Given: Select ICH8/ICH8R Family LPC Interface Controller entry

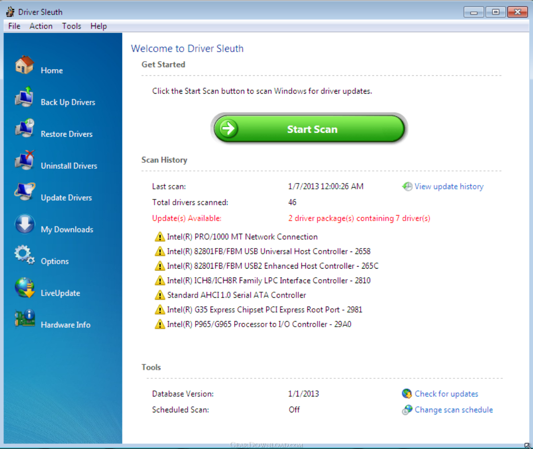Looking at the screenshot, I should 269,281.
